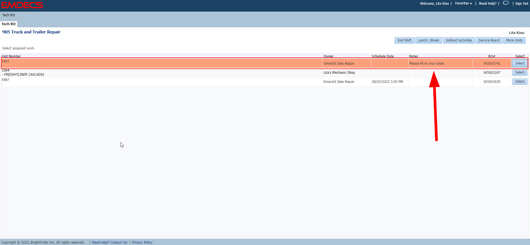Viewport: 530px width, 245px height.
Task: Click the FREIGHTLINER CASCADIA unit row
Action: click(24, 74)
